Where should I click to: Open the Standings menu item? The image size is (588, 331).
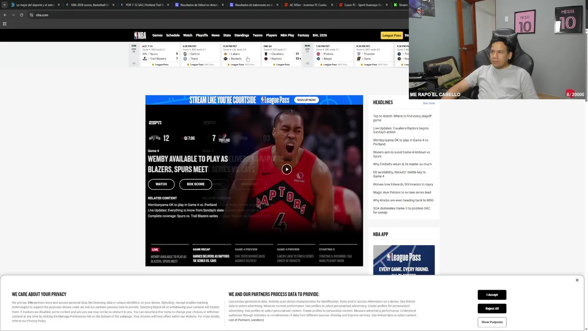point(242,35)
